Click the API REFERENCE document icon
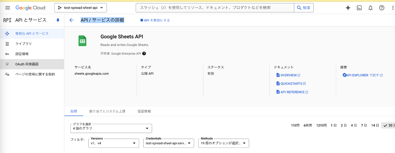This screenshot has width=395, height=153. coord(278,92)
